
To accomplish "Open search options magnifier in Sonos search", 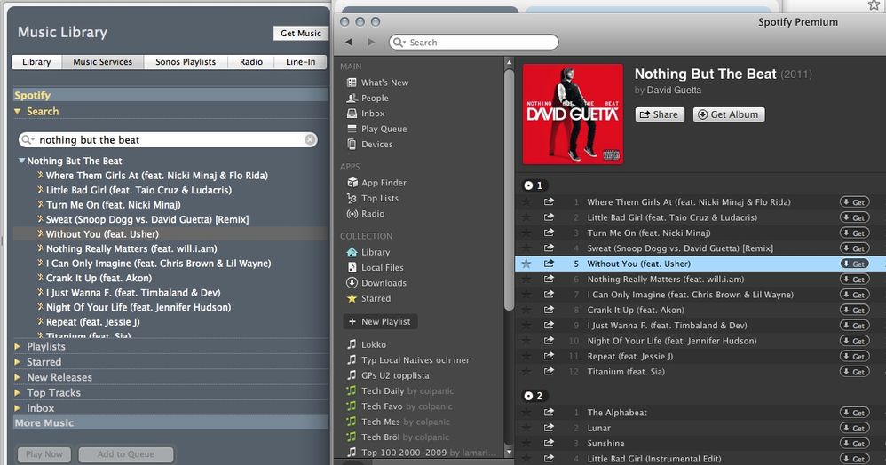I will click(27, 139).
